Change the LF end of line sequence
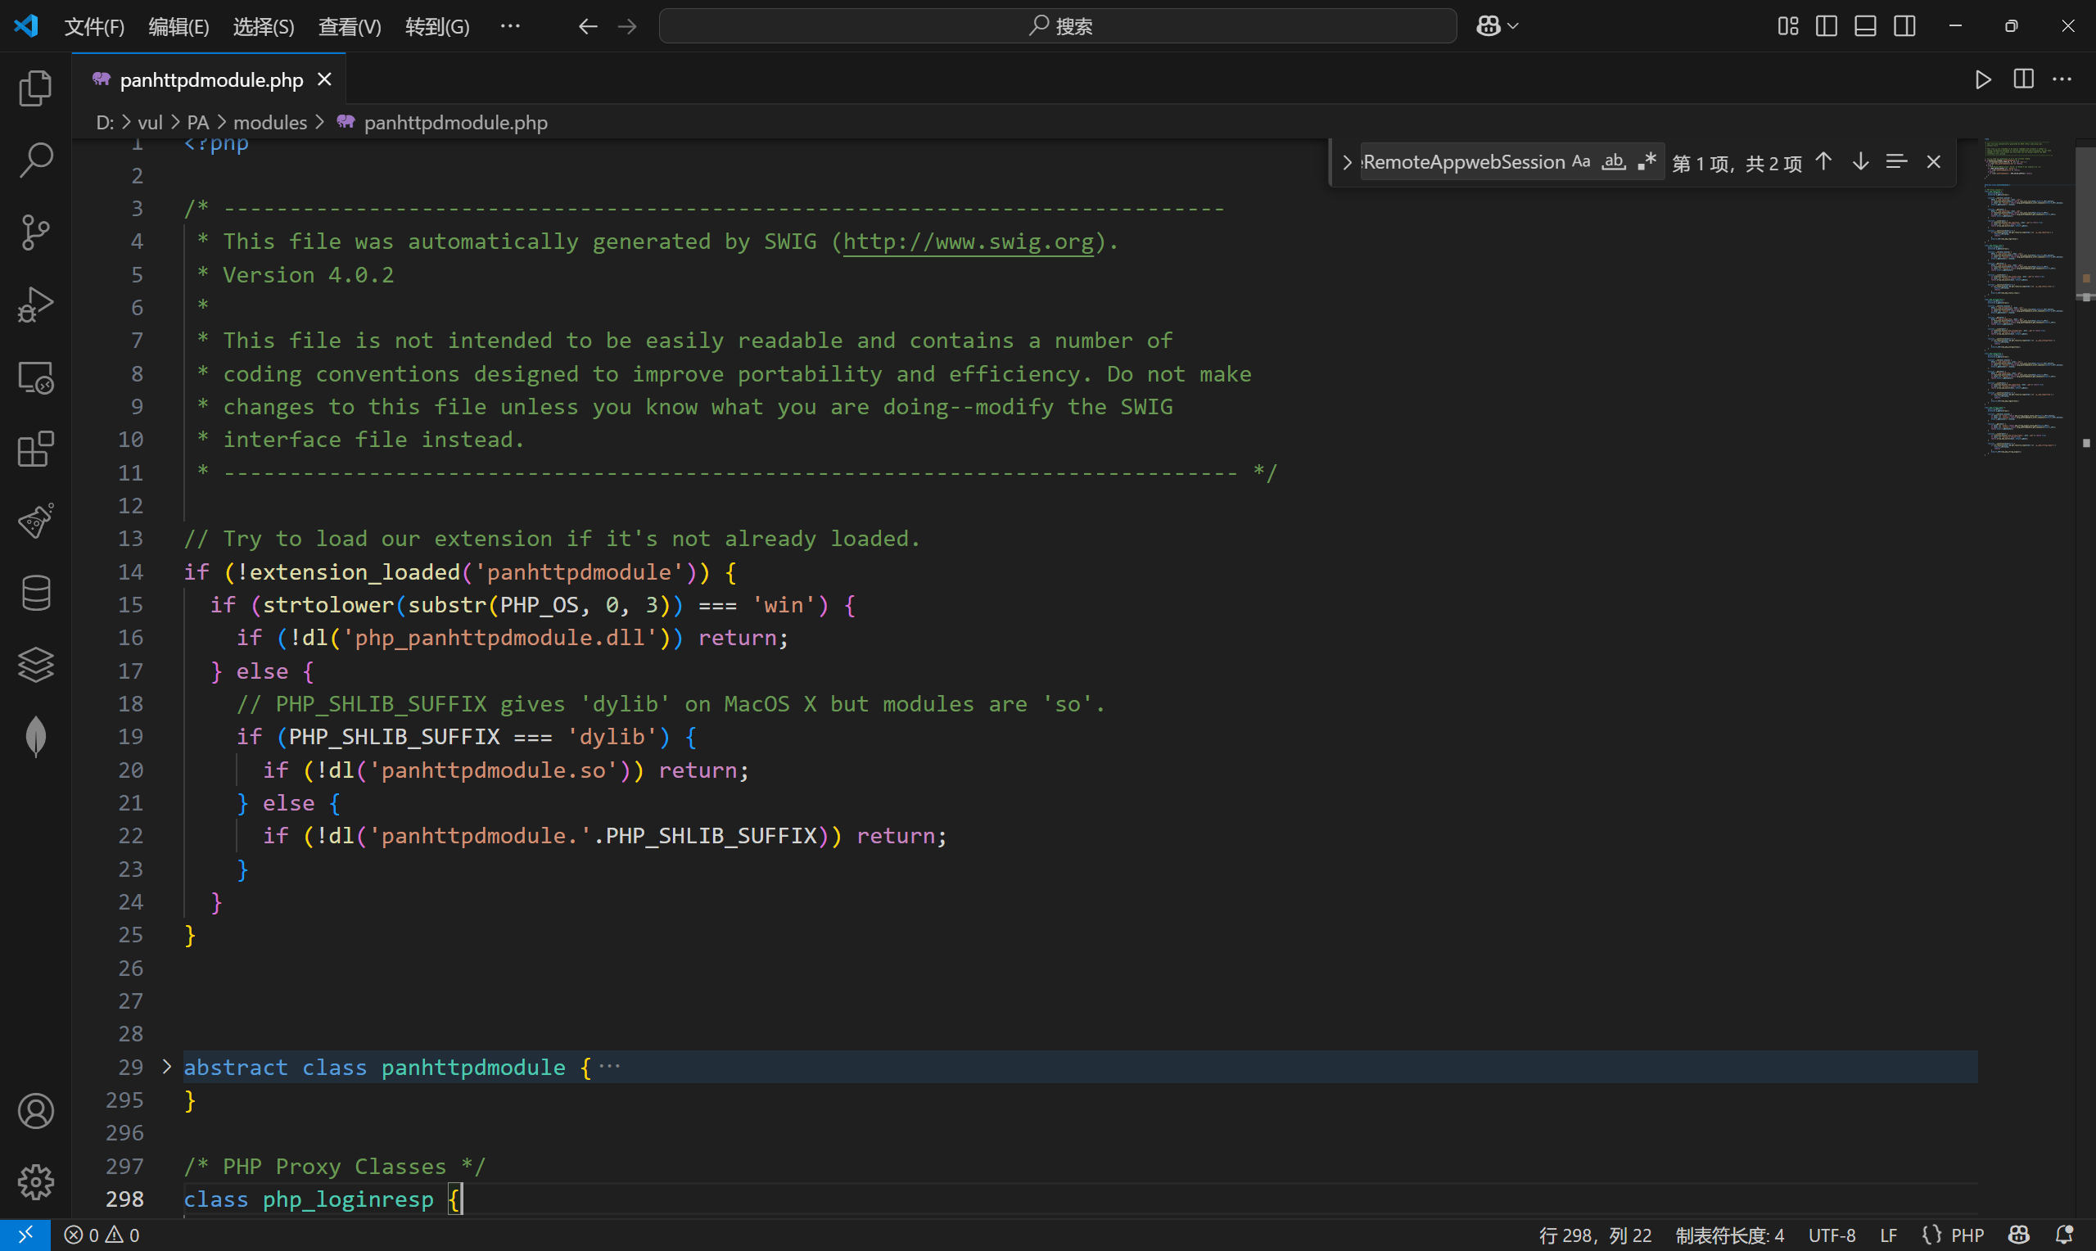Viewport: 2096px width, 1251px height. [1889, 1235]
